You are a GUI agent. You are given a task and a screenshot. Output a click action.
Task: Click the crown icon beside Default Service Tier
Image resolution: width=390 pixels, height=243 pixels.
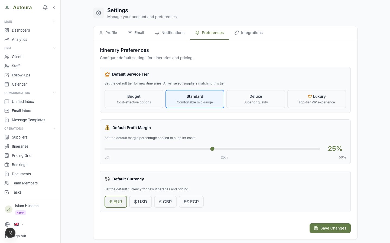point(107,74)
